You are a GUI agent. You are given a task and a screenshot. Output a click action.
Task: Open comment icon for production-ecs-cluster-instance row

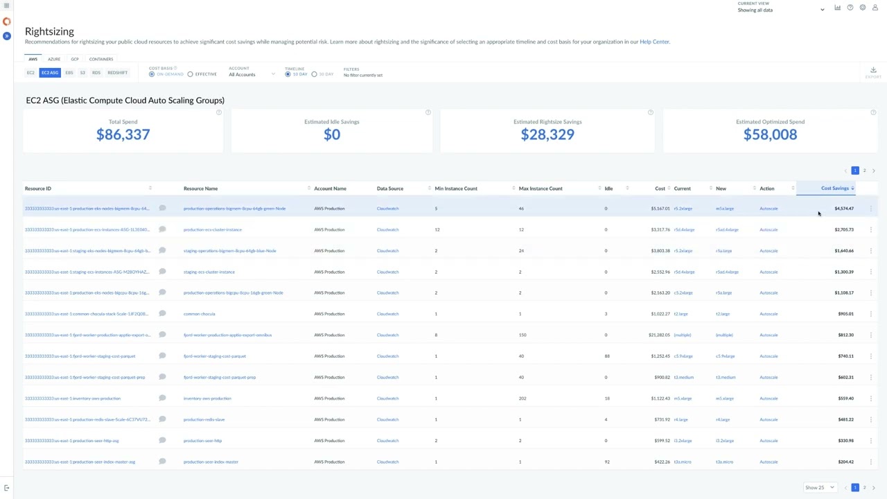[162, 229]
